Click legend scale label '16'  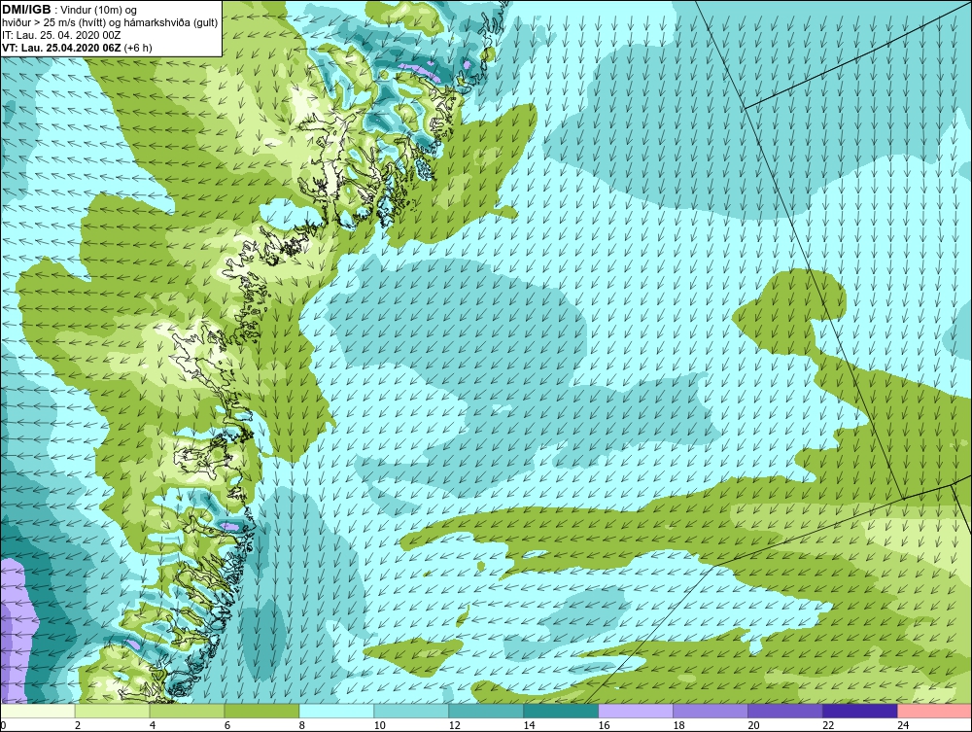(x=604, y=725)
